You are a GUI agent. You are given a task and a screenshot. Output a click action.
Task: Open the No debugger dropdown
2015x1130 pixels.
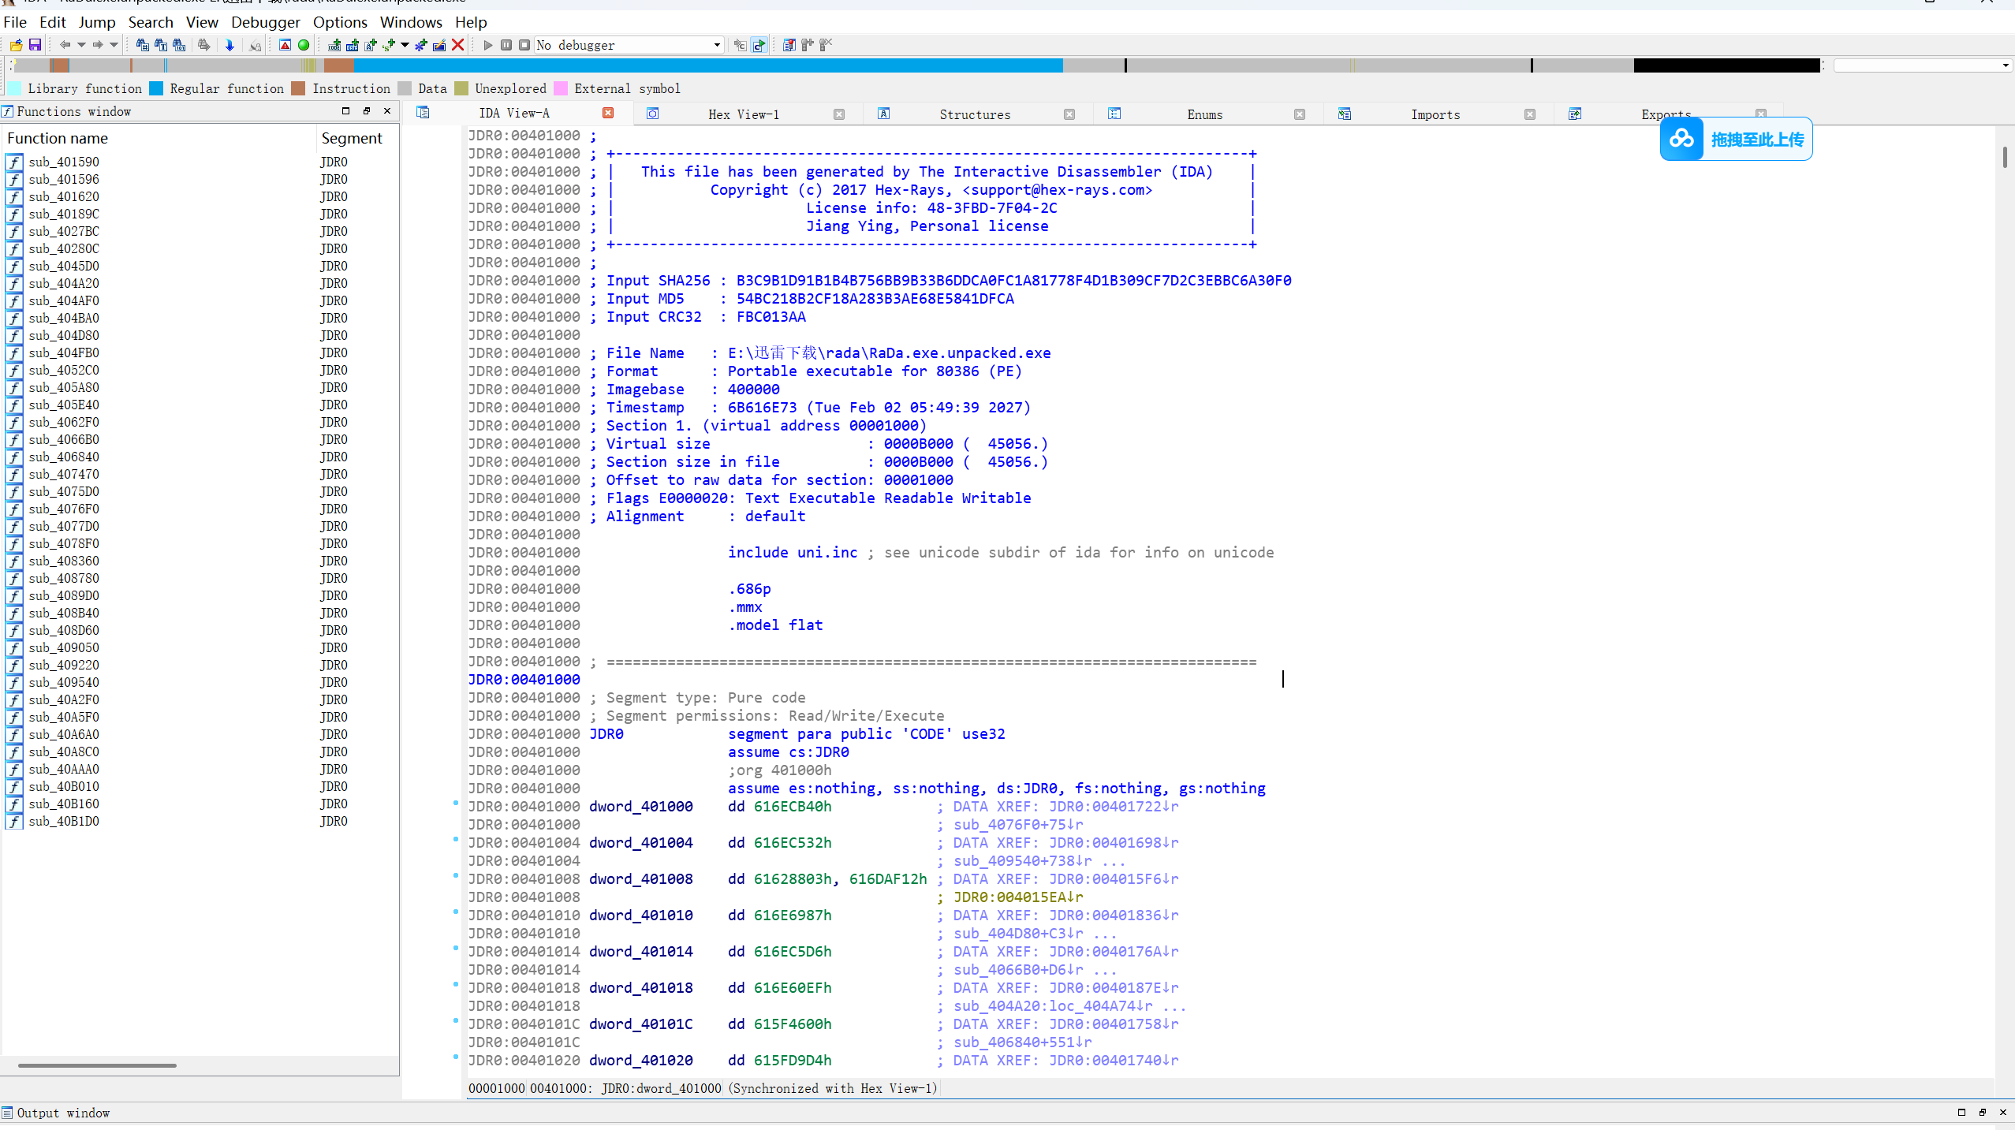point(716,45)
